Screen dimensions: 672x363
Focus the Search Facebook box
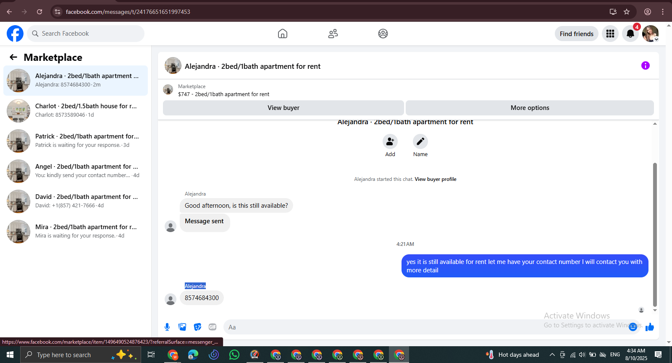click(86, 34)
